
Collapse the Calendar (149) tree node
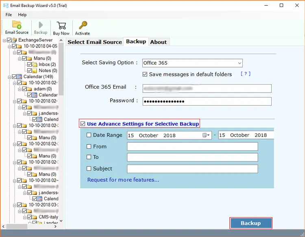coord(9,77)
